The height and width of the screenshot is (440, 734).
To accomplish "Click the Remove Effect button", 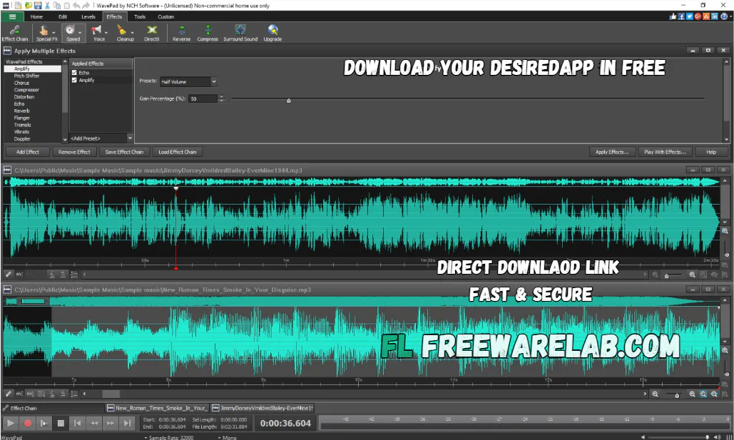I will pyautogui.click(x=74, y=152).
